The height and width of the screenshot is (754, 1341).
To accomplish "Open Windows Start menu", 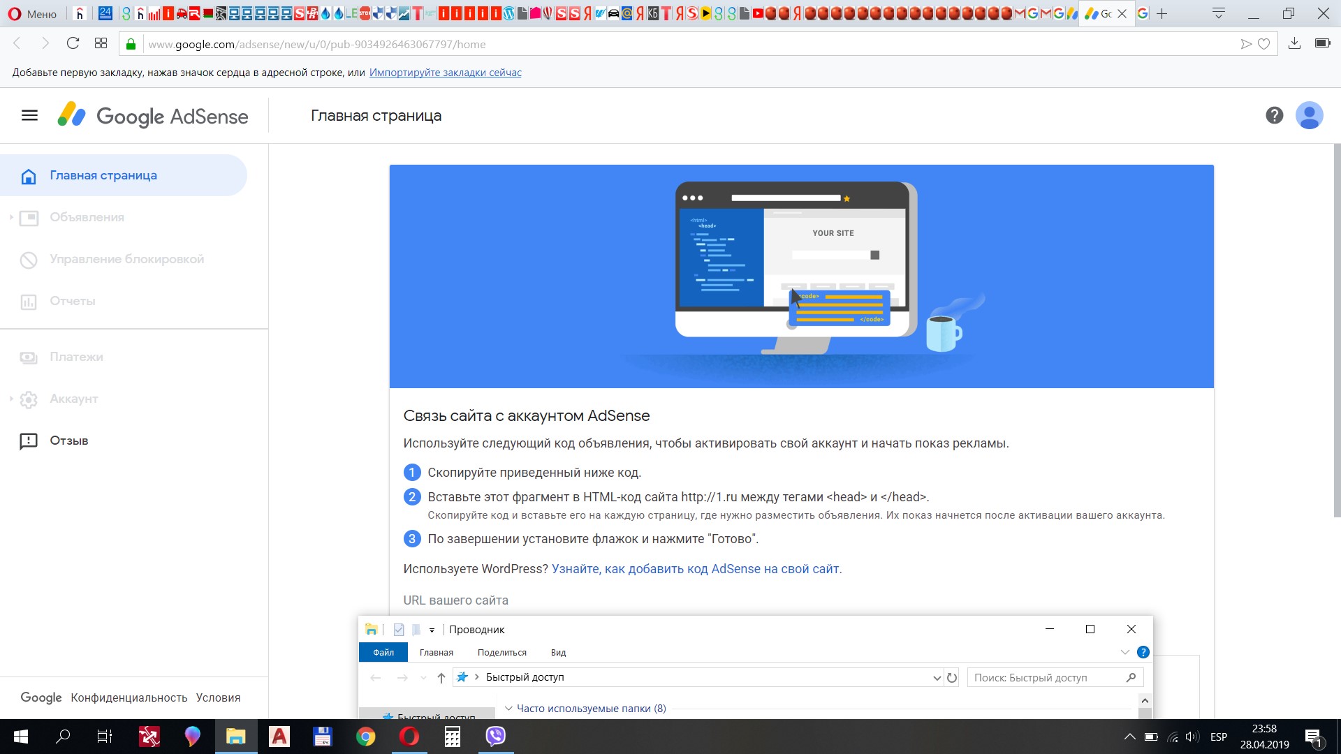I will pyautogui.click(x=21, y=737).
